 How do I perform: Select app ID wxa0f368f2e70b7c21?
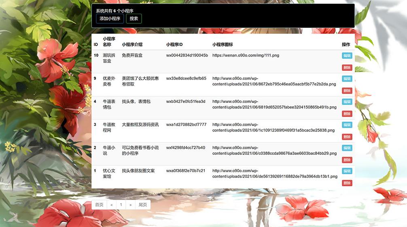[x=186, y=171]
